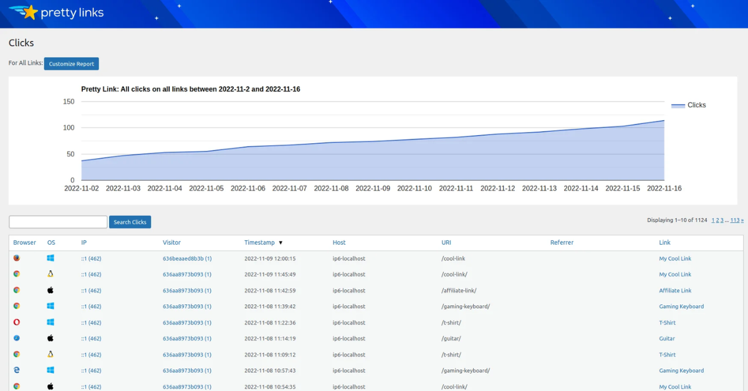The image size is (748, 391).
Task: Click the Windows icon in the 11:39:42 row
Action: 50,306
